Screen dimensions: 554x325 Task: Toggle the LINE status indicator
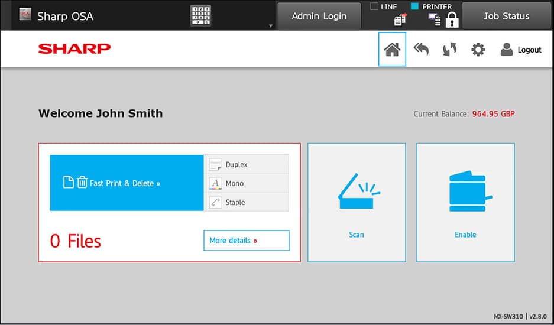pos(374,6)
